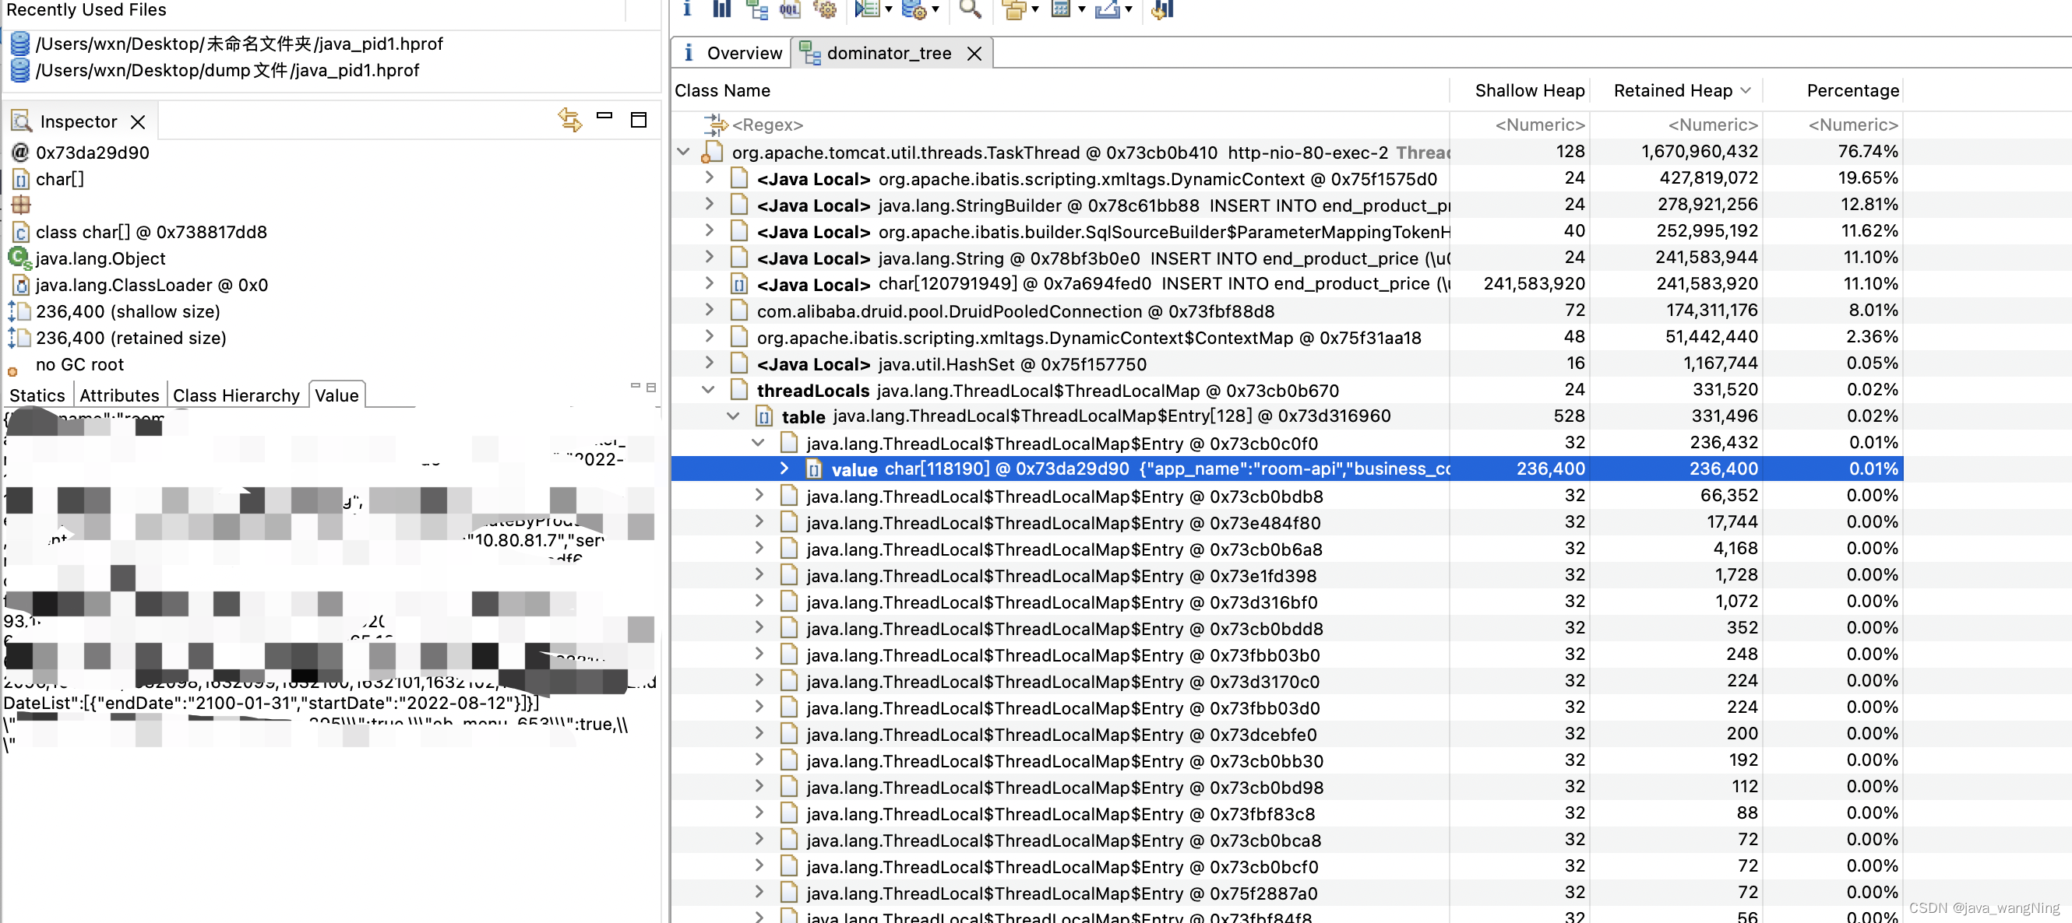The image size is (2072, 923).
Task: Select Attributes tab in Inspector panel
Action: coord(118,394)
